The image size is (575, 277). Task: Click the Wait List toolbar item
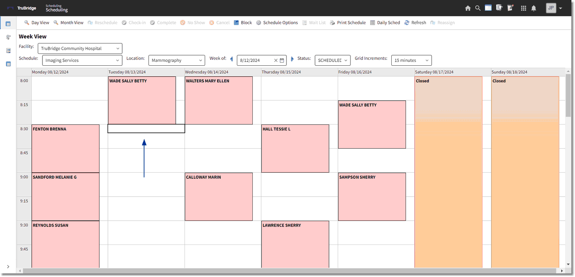(x=314, y=23)
